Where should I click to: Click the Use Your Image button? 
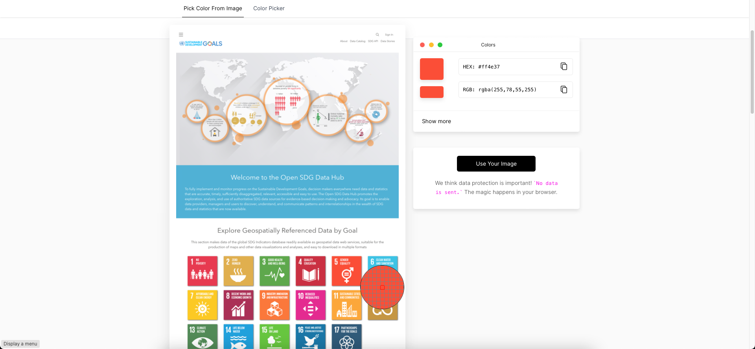tap(496, 164)
